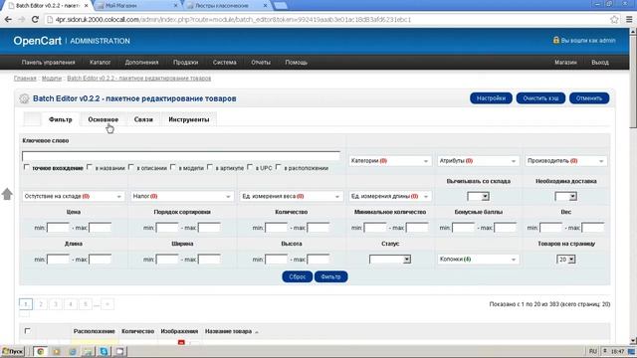The height and width of the screenshot is (358, 637).
Task: Follow the Модули breadcrumb link
Action: click(52, 78)
